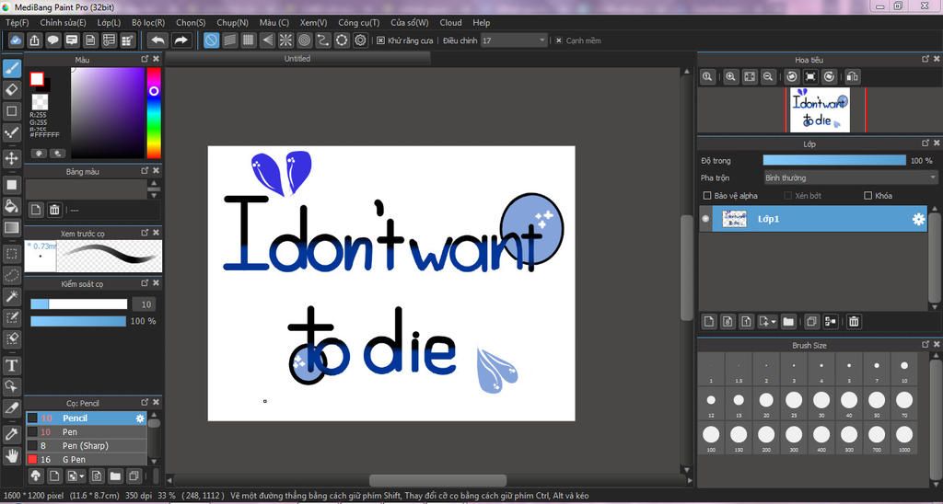Toggle the Cạnh mềm checkbox
Screen dimensions: 943x504
(x=559, y=40)
